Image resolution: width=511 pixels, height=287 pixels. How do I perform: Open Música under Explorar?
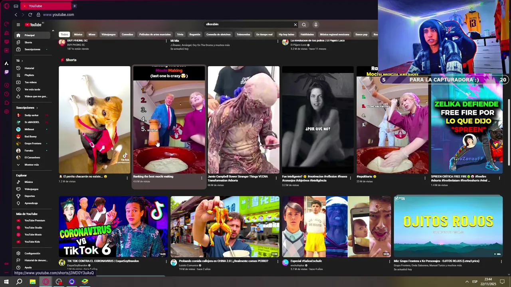32,182
